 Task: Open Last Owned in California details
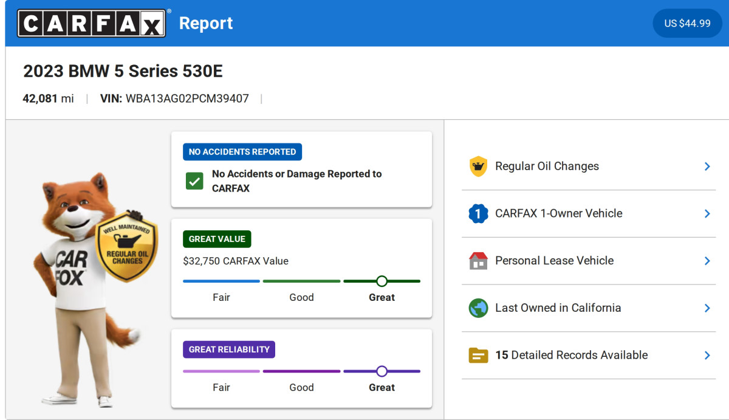589,308
